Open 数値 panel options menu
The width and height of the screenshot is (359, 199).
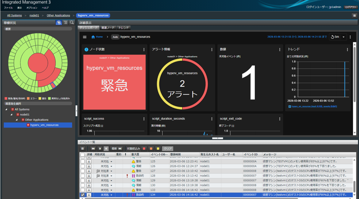pos(280,50)
